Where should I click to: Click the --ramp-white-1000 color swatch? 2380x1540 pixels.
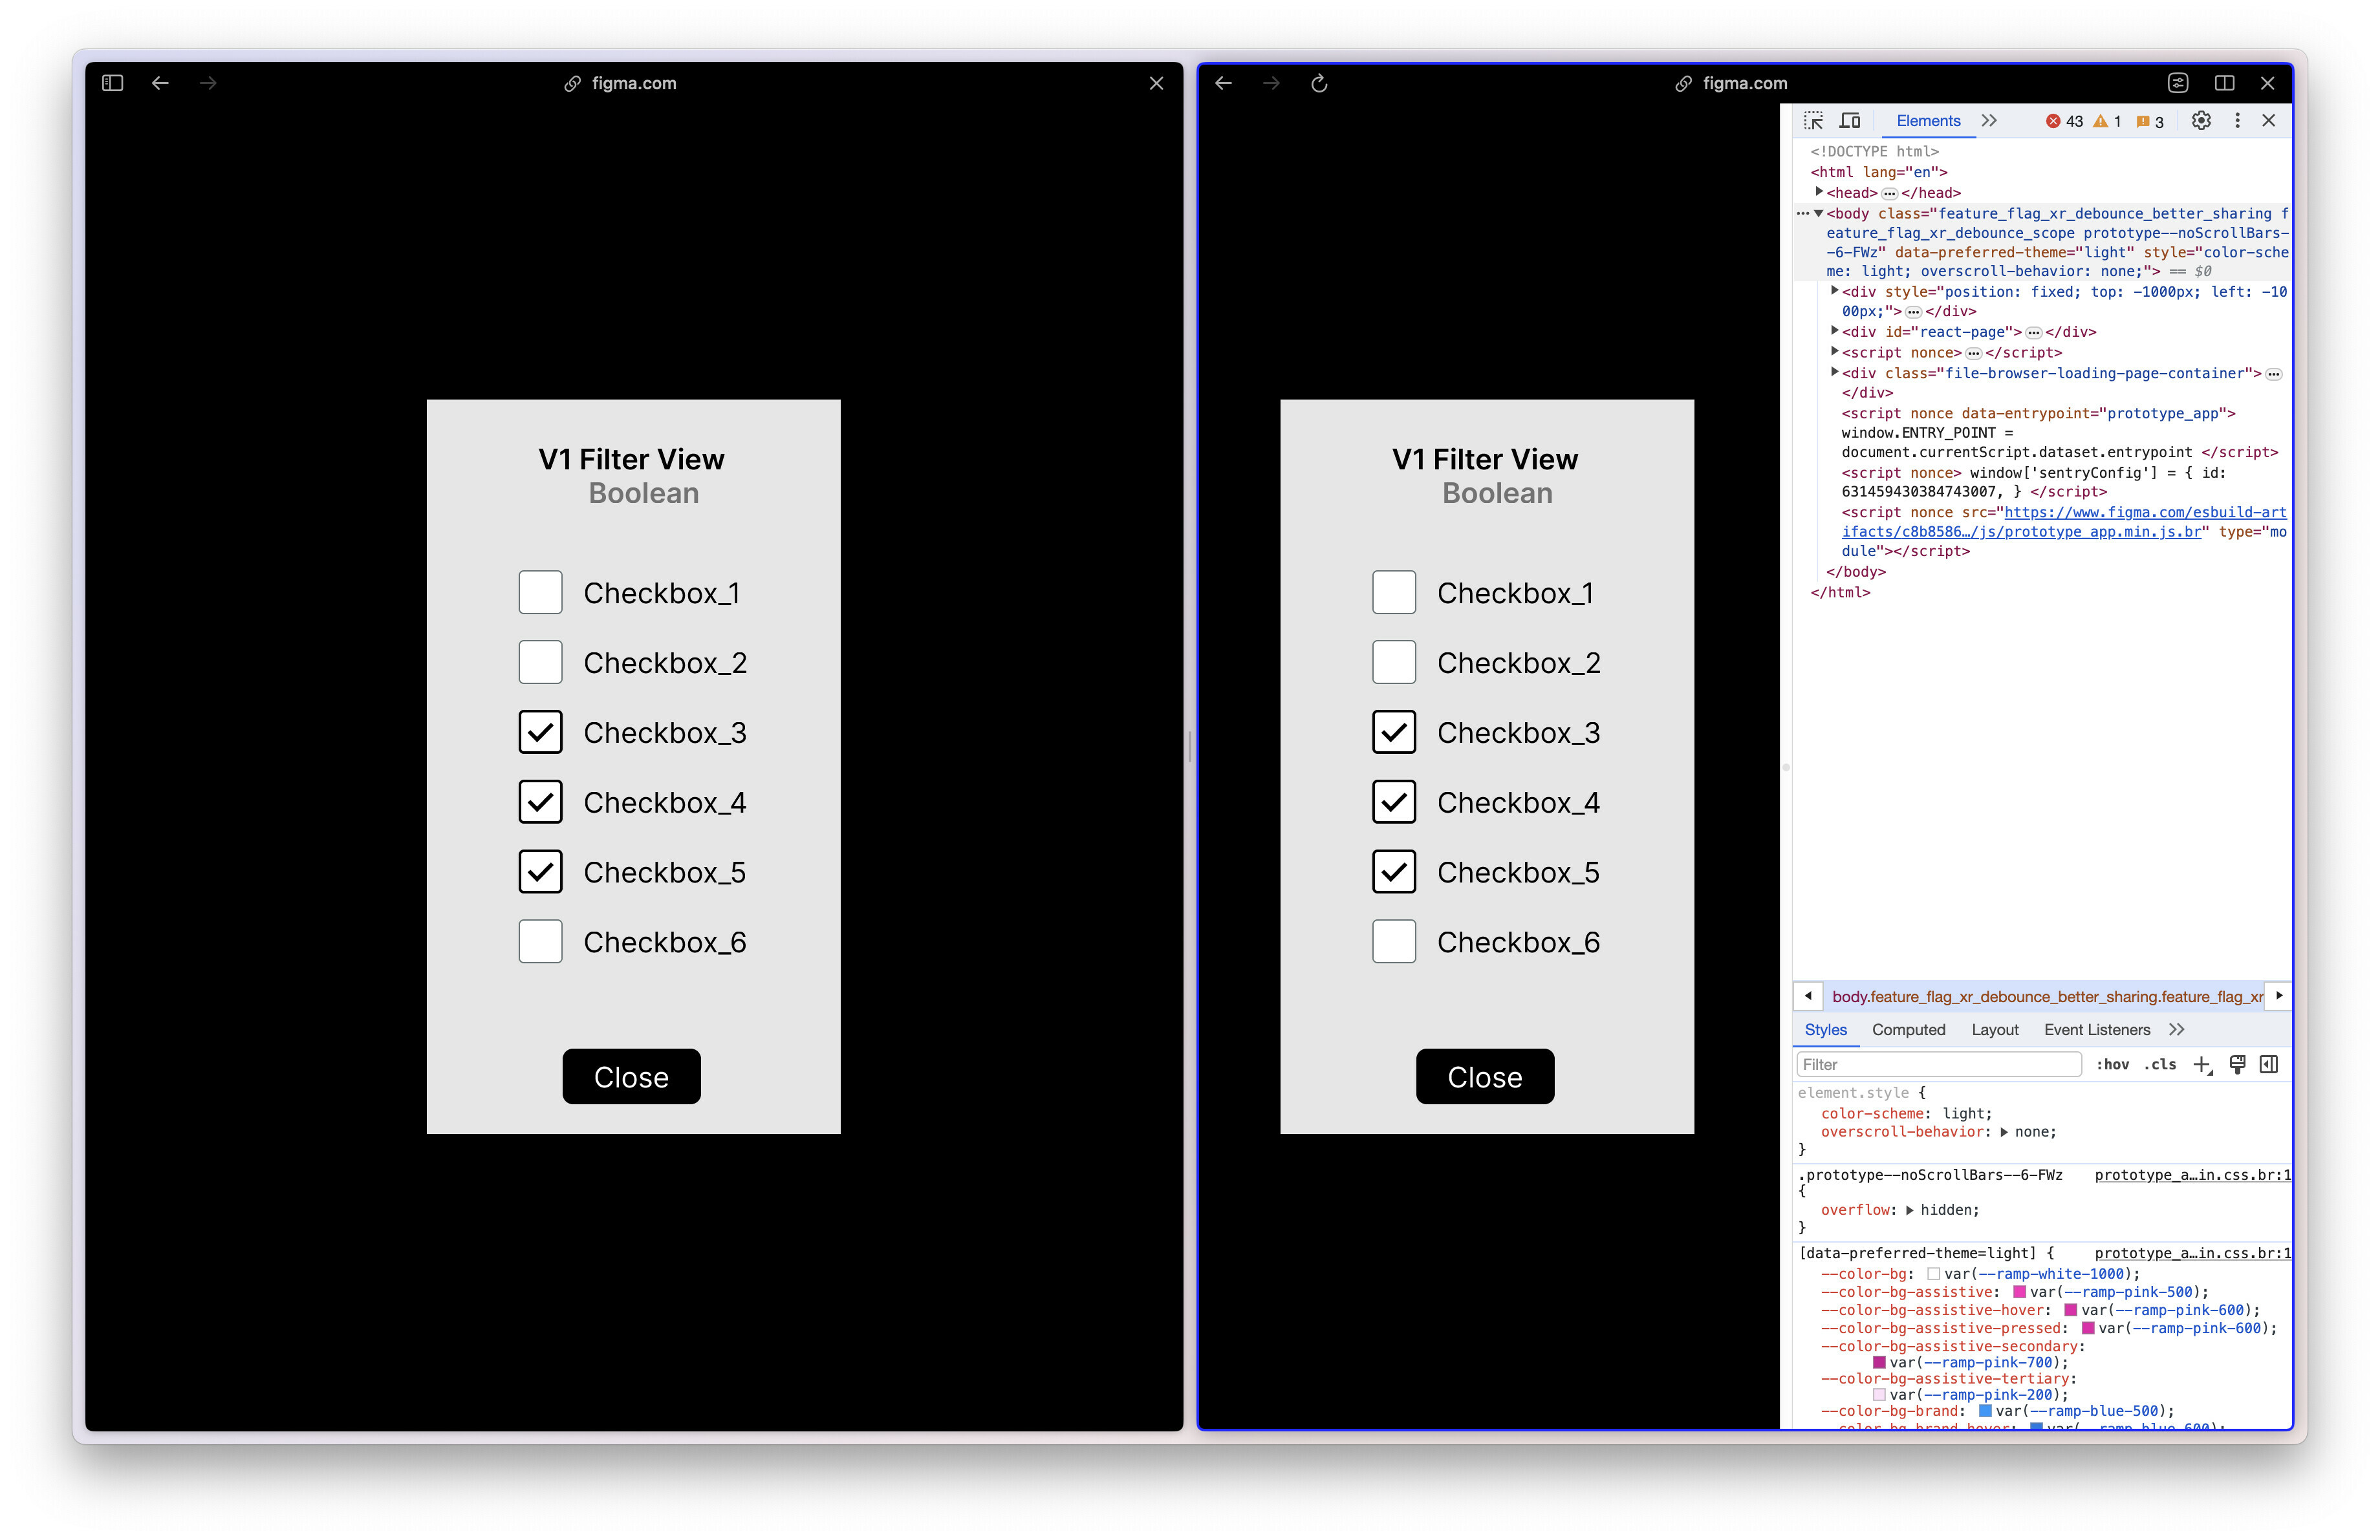click(1933, 1274)
